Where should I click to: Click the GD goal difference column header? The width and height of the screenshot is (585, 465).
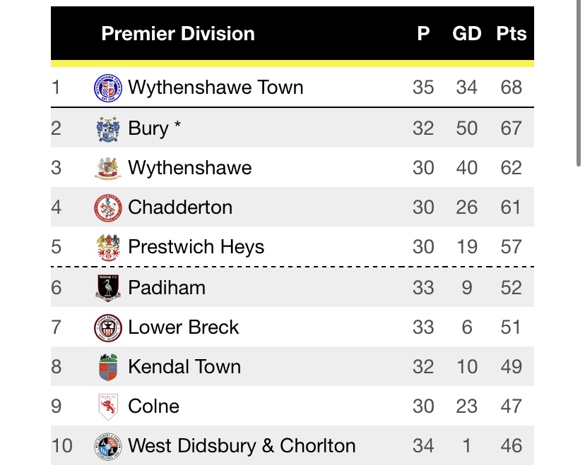[466, 33]
